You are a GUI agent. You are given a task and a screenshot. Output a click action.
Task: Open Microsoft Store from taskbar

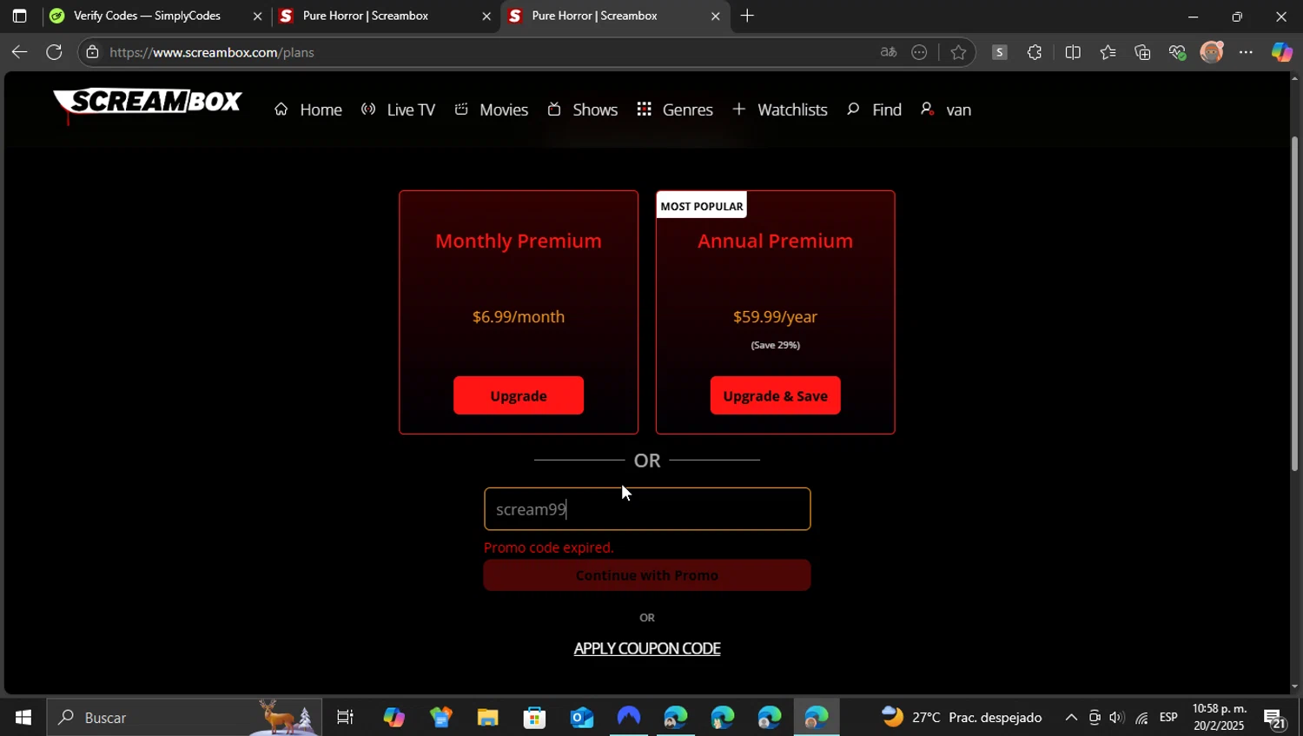click(534, 718)
